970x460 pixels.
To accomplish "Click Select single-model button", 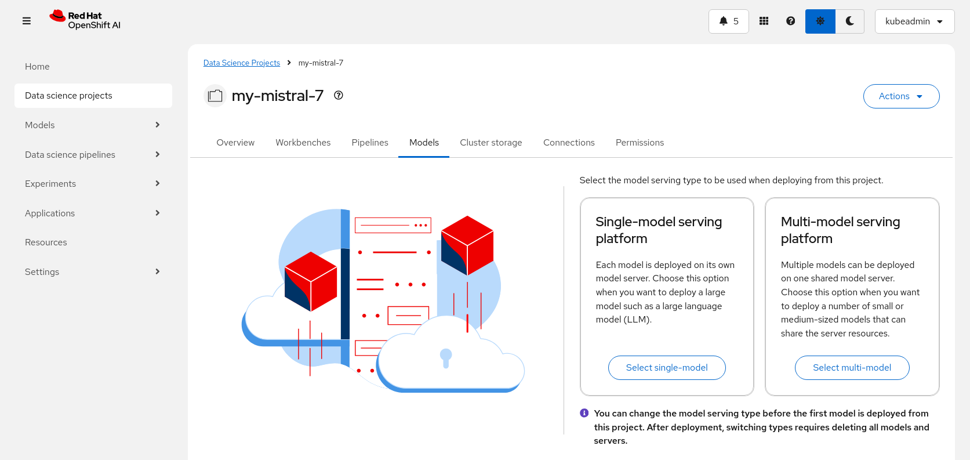I will 667,368.
